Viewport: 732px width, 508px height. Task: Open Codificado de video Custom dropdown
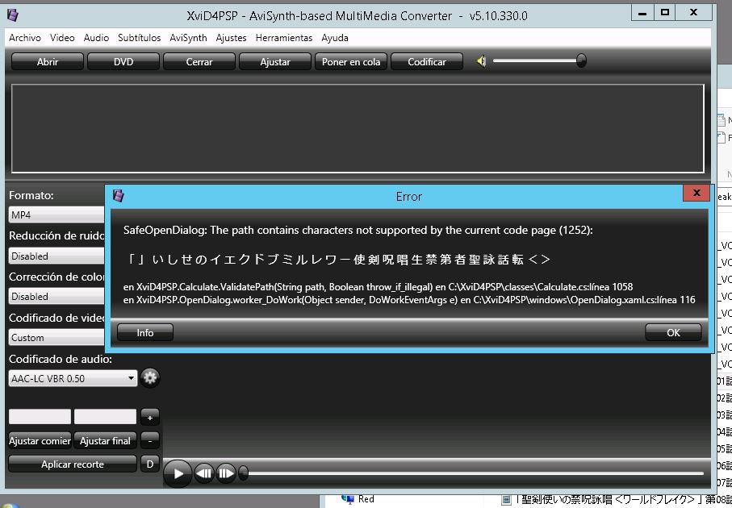(56, 338)
